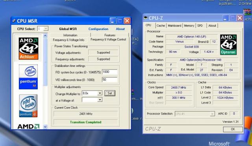Expand the Change Multiplier dropdown

coord(100,93)
